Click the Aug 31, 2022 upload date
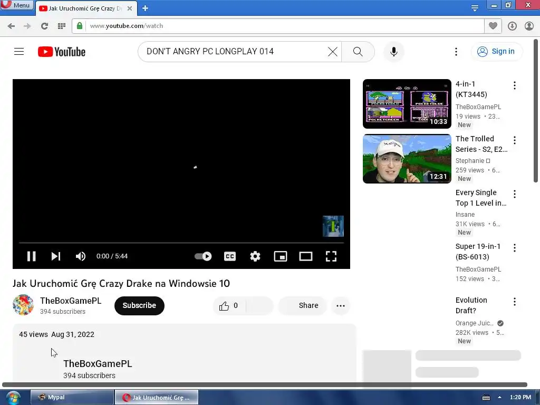This screenshot has height=405, width=540. 73,334
